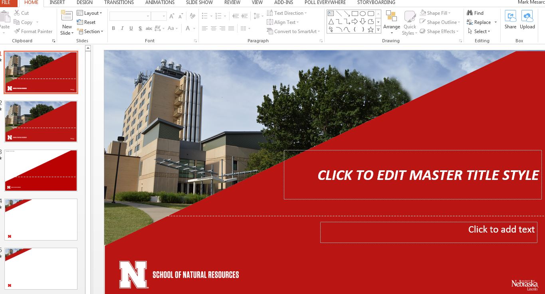Select the Oval shape in gallery
The width and height of the screenshot is (545, 294).
(363, 14)
